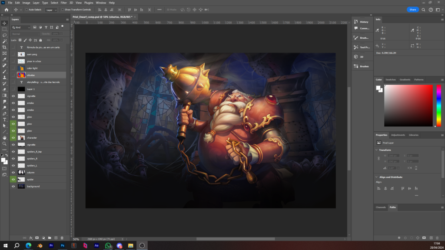Enable the Auto-Select checkbox
The image size is (445, 250).
(x=27, y=10)
